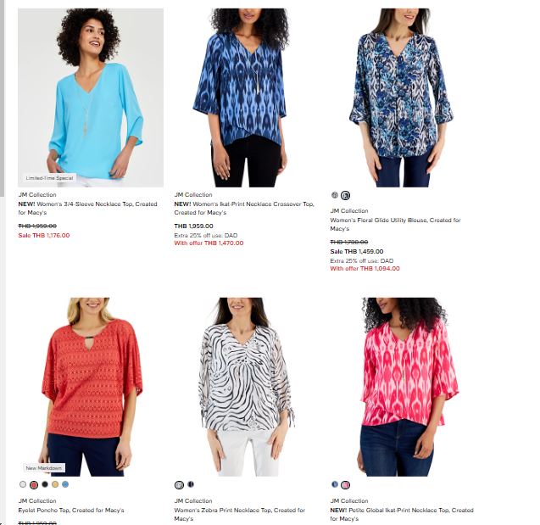Open Eyelet Poncho Top title link

[71, 510]
